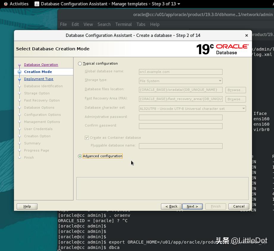Open terminal Help menu

point(155,24)
